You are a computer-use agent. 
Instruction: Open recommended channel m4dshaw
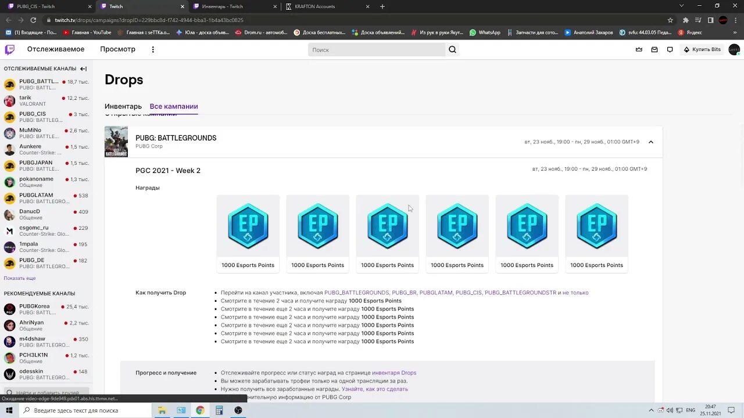coord(46,342)
